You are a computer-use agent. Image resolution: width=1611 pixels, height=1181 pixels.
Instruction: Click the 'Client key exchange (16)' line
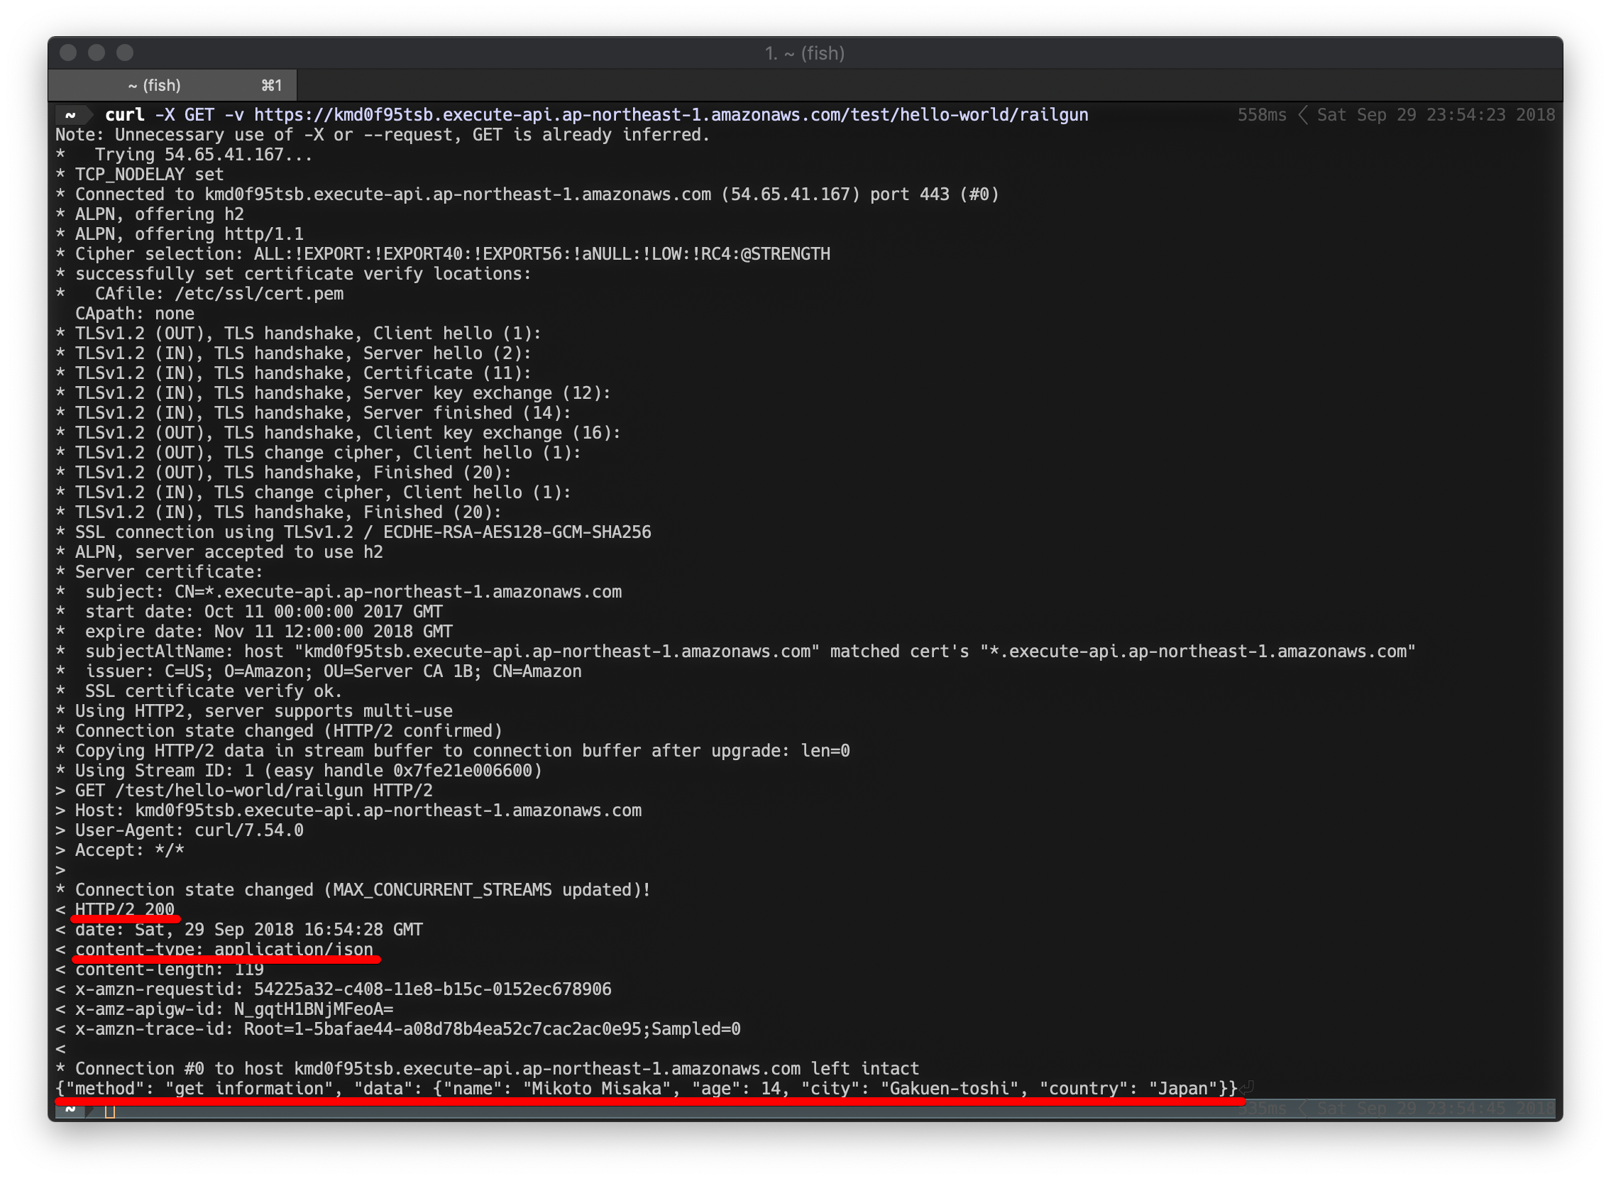tap(339, 433)
